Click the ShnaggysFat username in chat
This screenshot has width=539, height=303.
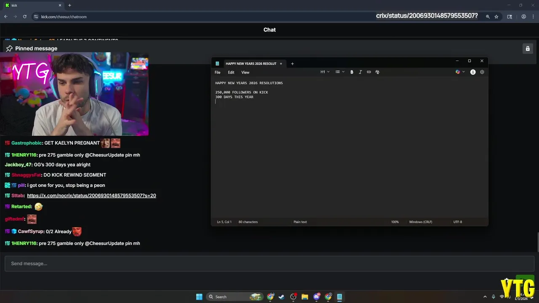coord(26,175)
